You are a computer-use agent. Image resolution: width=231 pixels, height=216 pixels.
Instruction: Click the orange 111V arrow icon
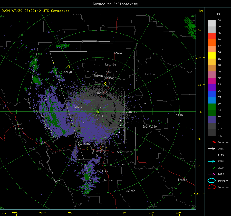coord(211,155)
